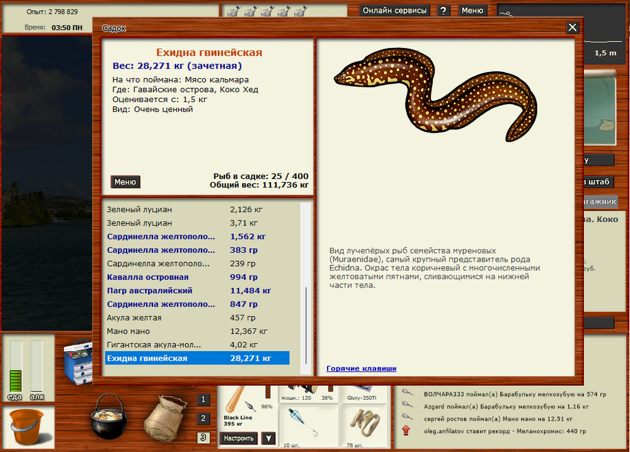Screen dimensions: 630x452
Task: Open the top-right main Меню
Action: coord(472,11)
